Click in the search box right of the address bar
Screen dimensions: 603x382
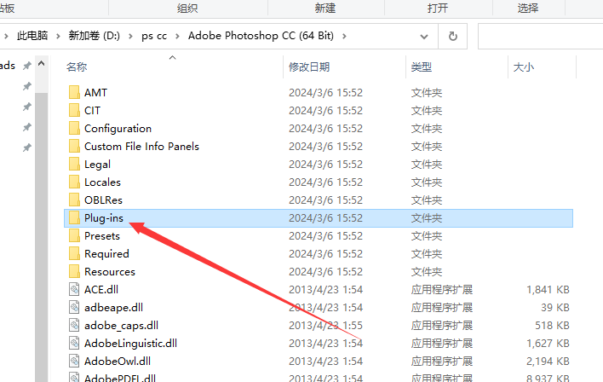[x=540, y=36]
